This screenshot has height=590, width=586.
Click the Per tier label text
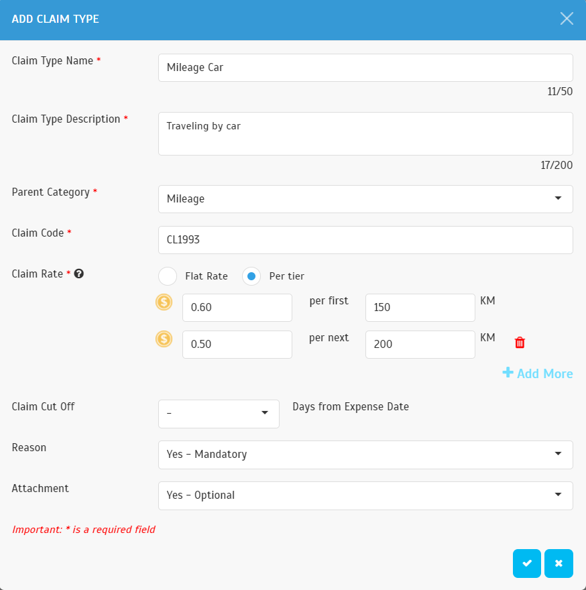click(286, 276)
